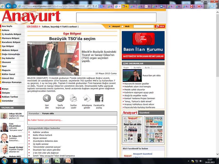Open 'Kediyi itfaiye kurtardı' news link
219x164 pixels.
[x=42, y=135]
